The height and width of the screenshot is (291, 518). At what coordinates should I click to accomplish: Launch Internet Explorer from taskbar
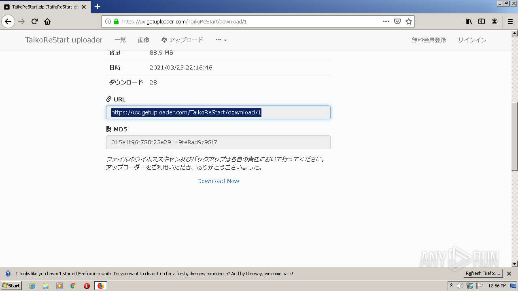[32, 286]
